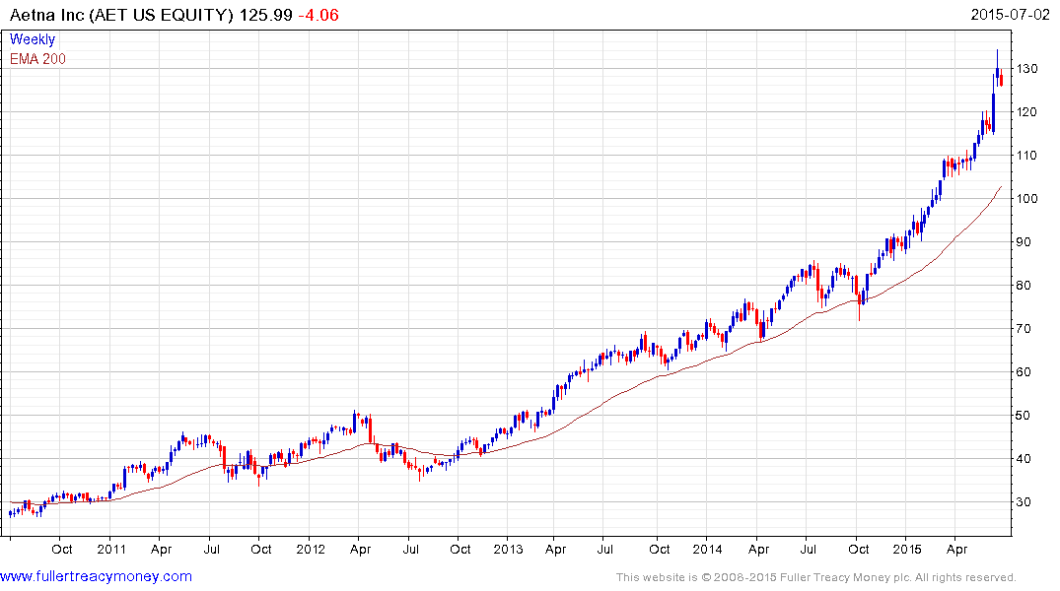
Task: Click the 70 price axis label
Action: tap(1024, 329)
